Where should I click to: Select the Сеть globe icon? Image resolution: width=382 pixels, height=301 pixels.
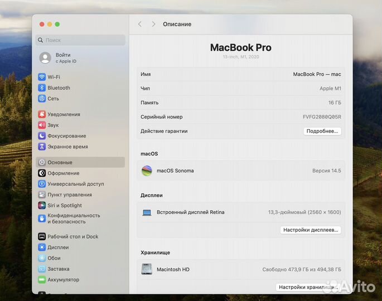click(42, 99)
